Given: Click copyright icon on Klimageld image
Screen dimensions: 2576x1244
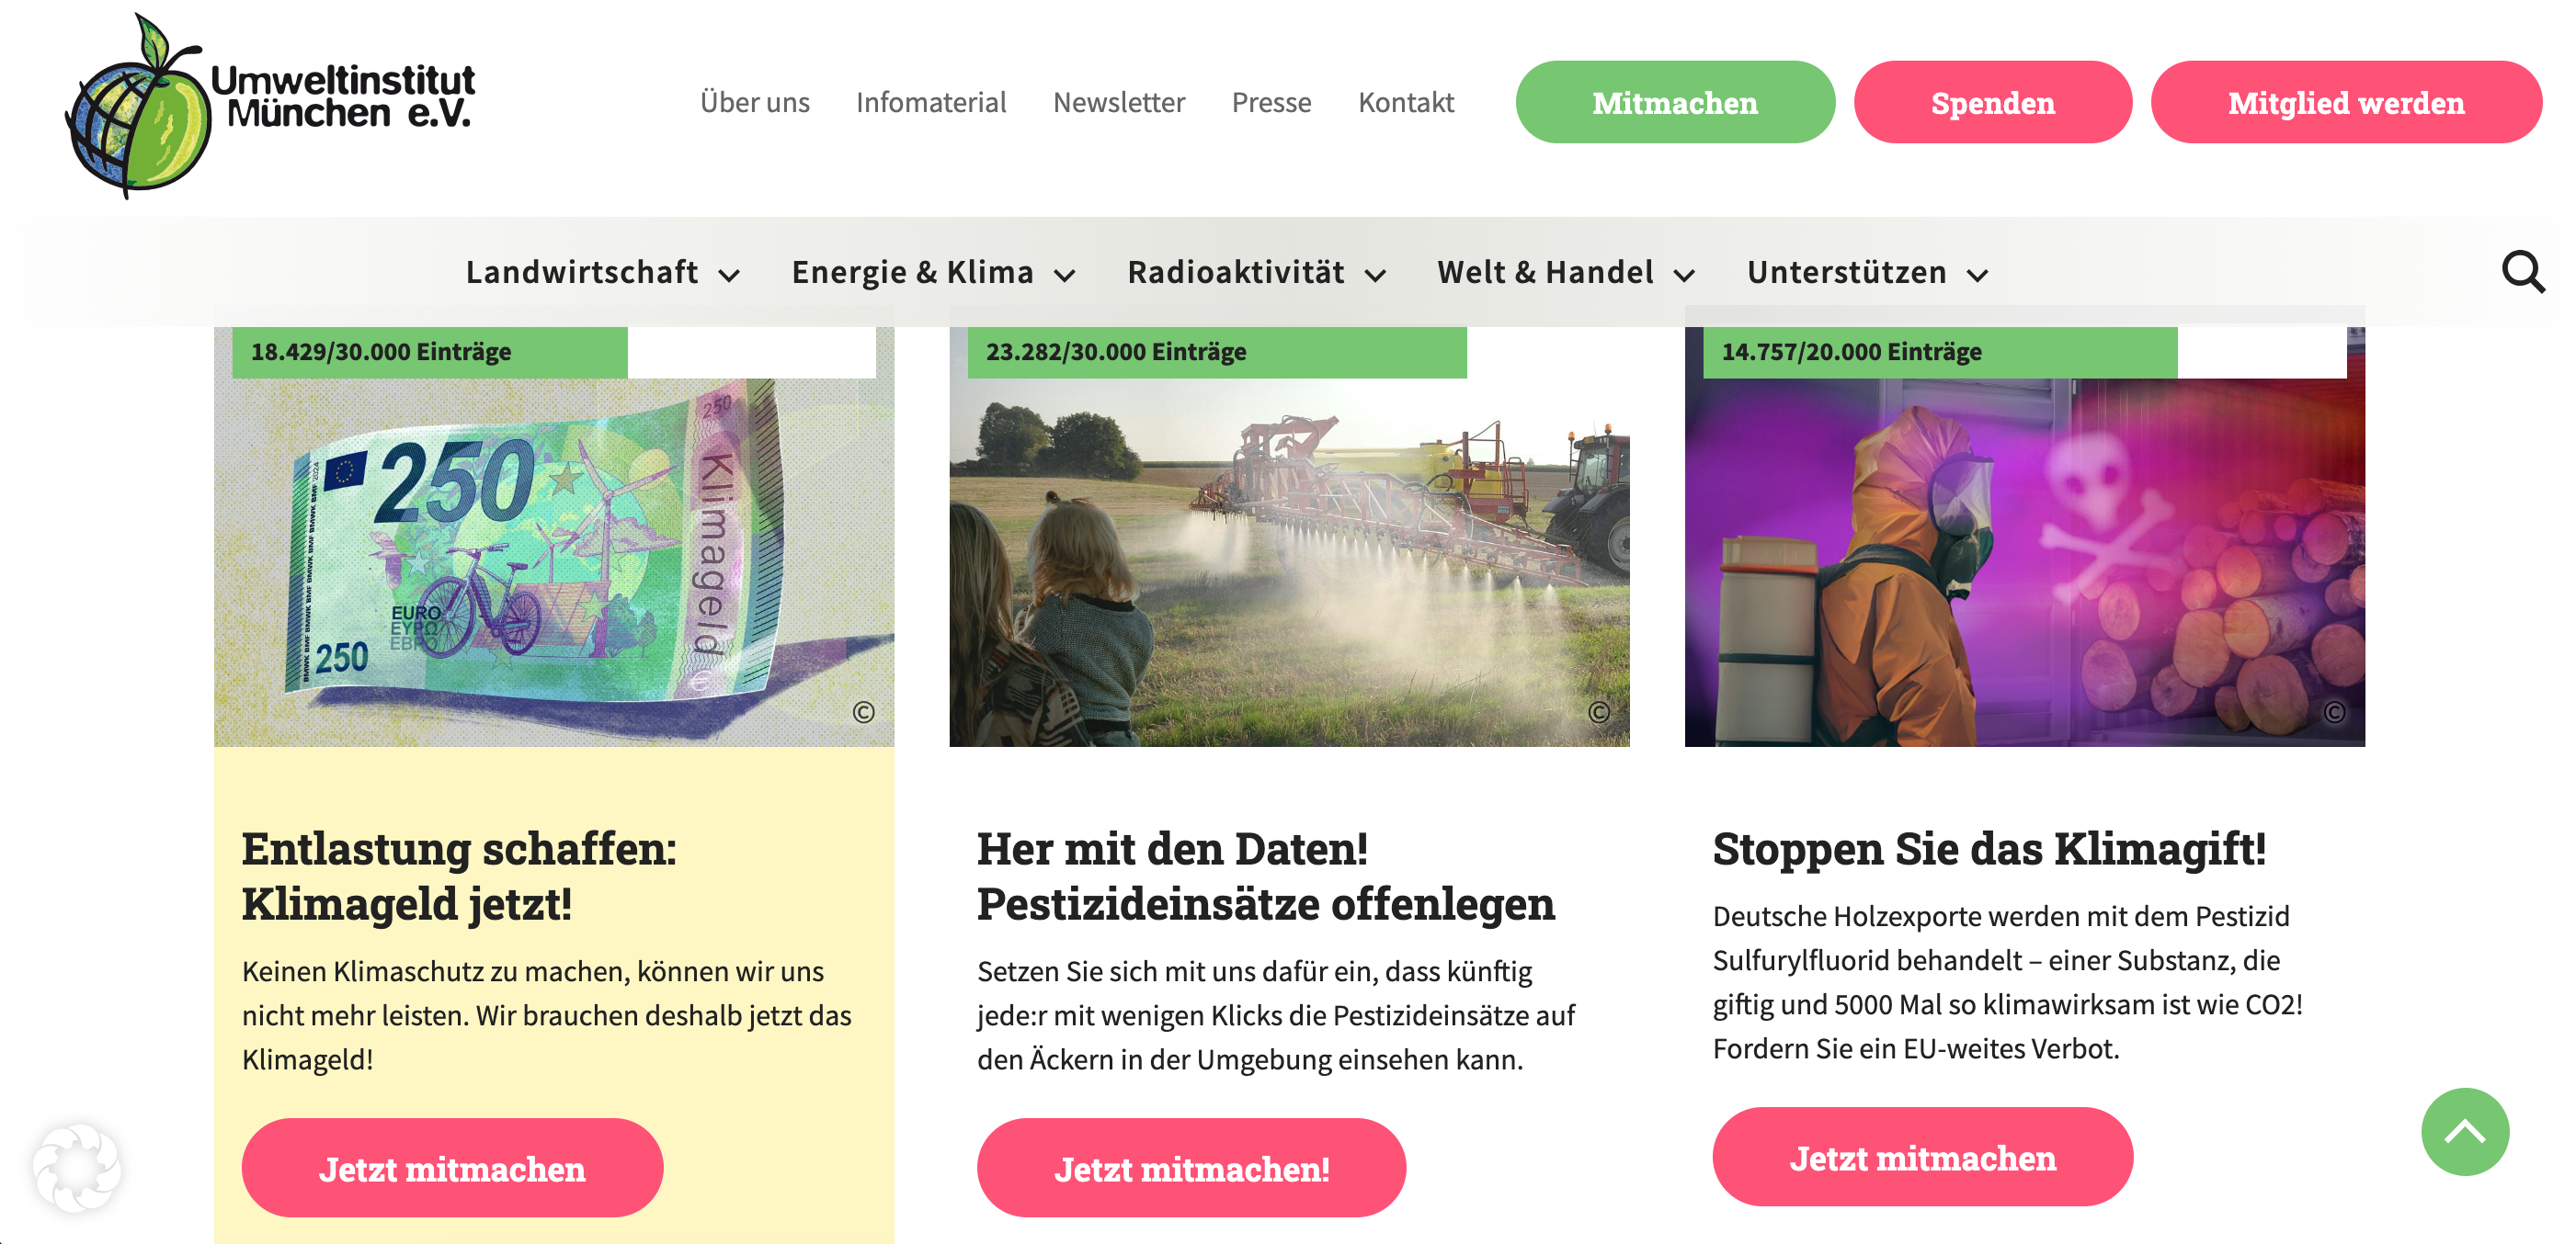Looking at the screenshot, I should point(863,711).
